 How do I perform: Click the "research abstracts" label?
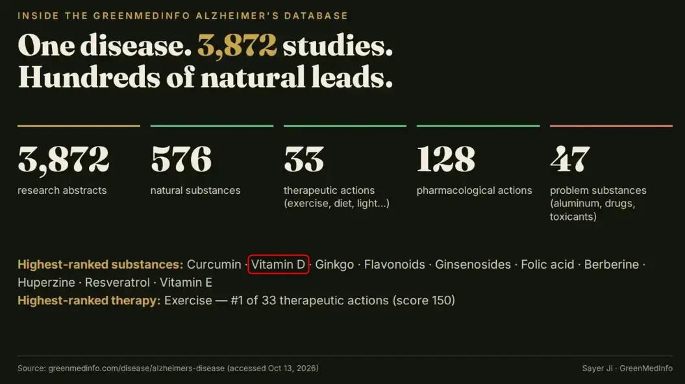[x=62, y=190]
